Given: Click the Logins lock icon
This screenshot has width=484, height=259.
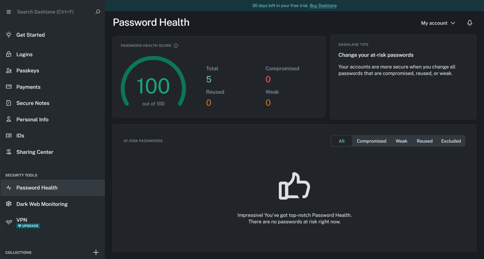Looking at the screenshot, I should coord(9,54).
